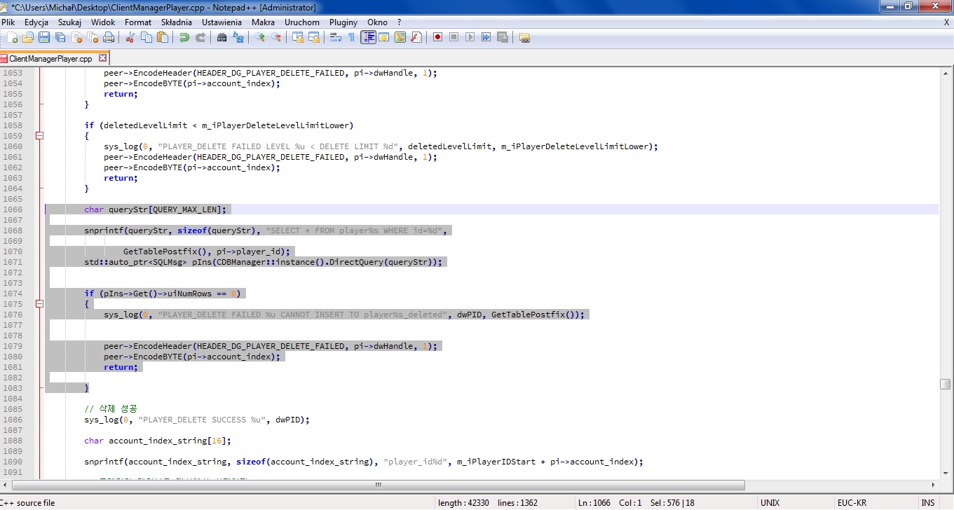
Task: Open the Document Map icon
Action: [x=400, y=37]
